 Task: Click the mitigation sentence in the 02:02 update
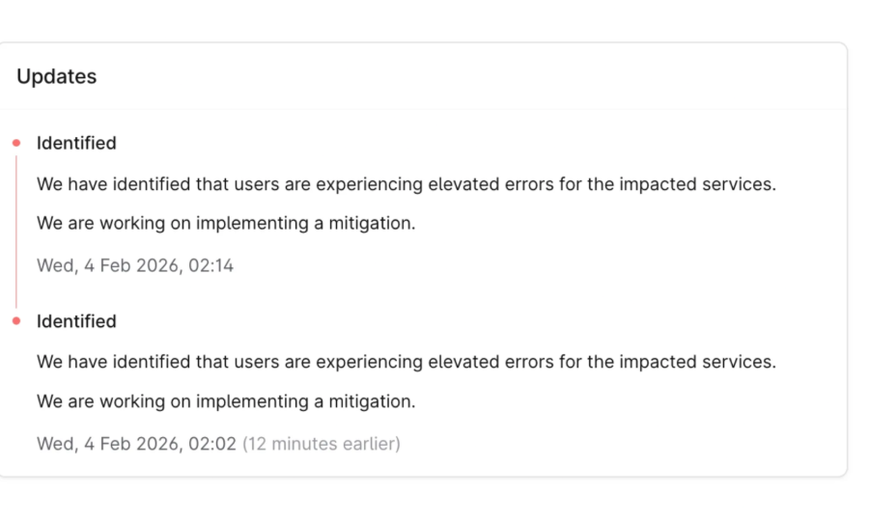click(x=226, y=401)
